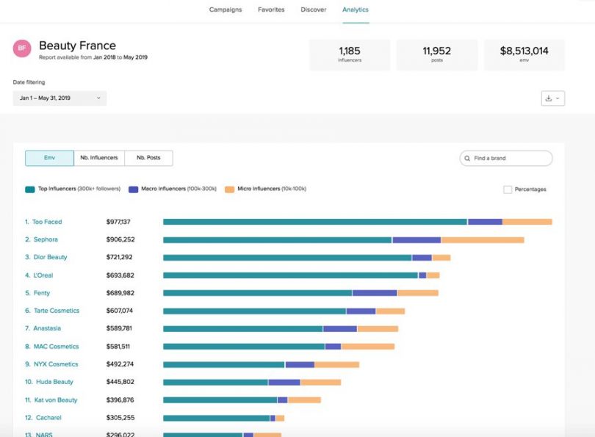Open the Huda Beauty brand link
This screenshot has width=595, height=437.
point(54,382)
